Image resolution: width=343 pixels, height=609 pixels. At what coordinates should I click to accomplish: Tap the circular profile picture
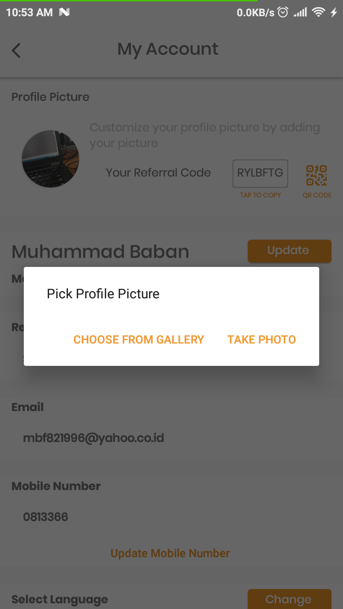click(x=50, y=159)
